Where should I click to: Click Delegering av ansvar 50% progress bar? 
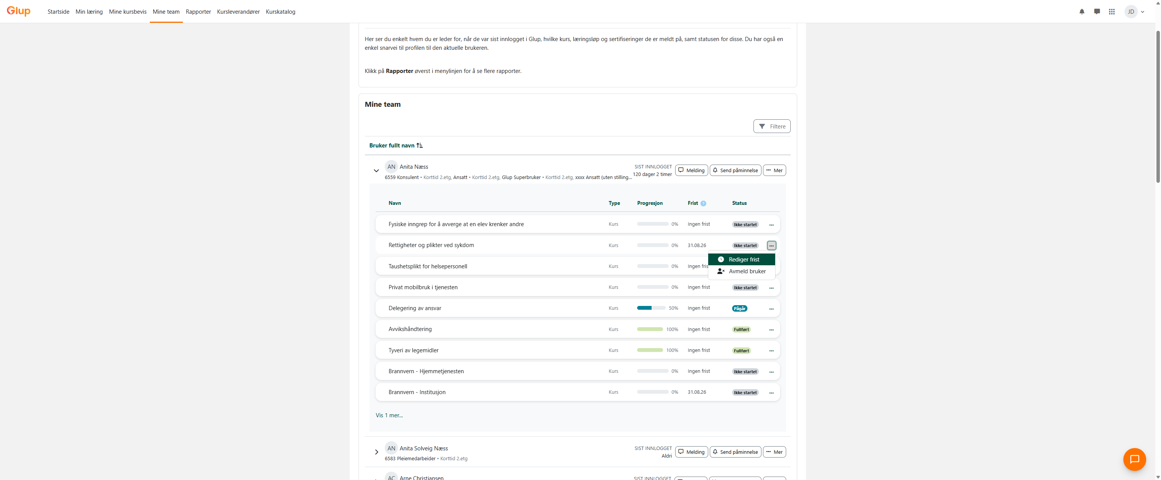click(651, 308)
